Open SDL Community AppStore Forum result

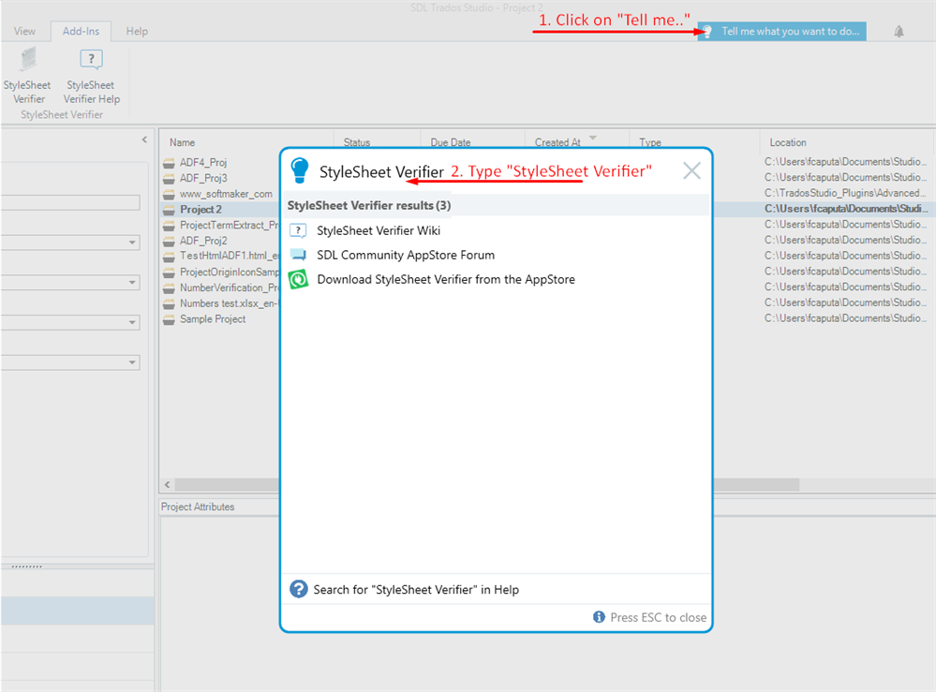tap(406, 255)
